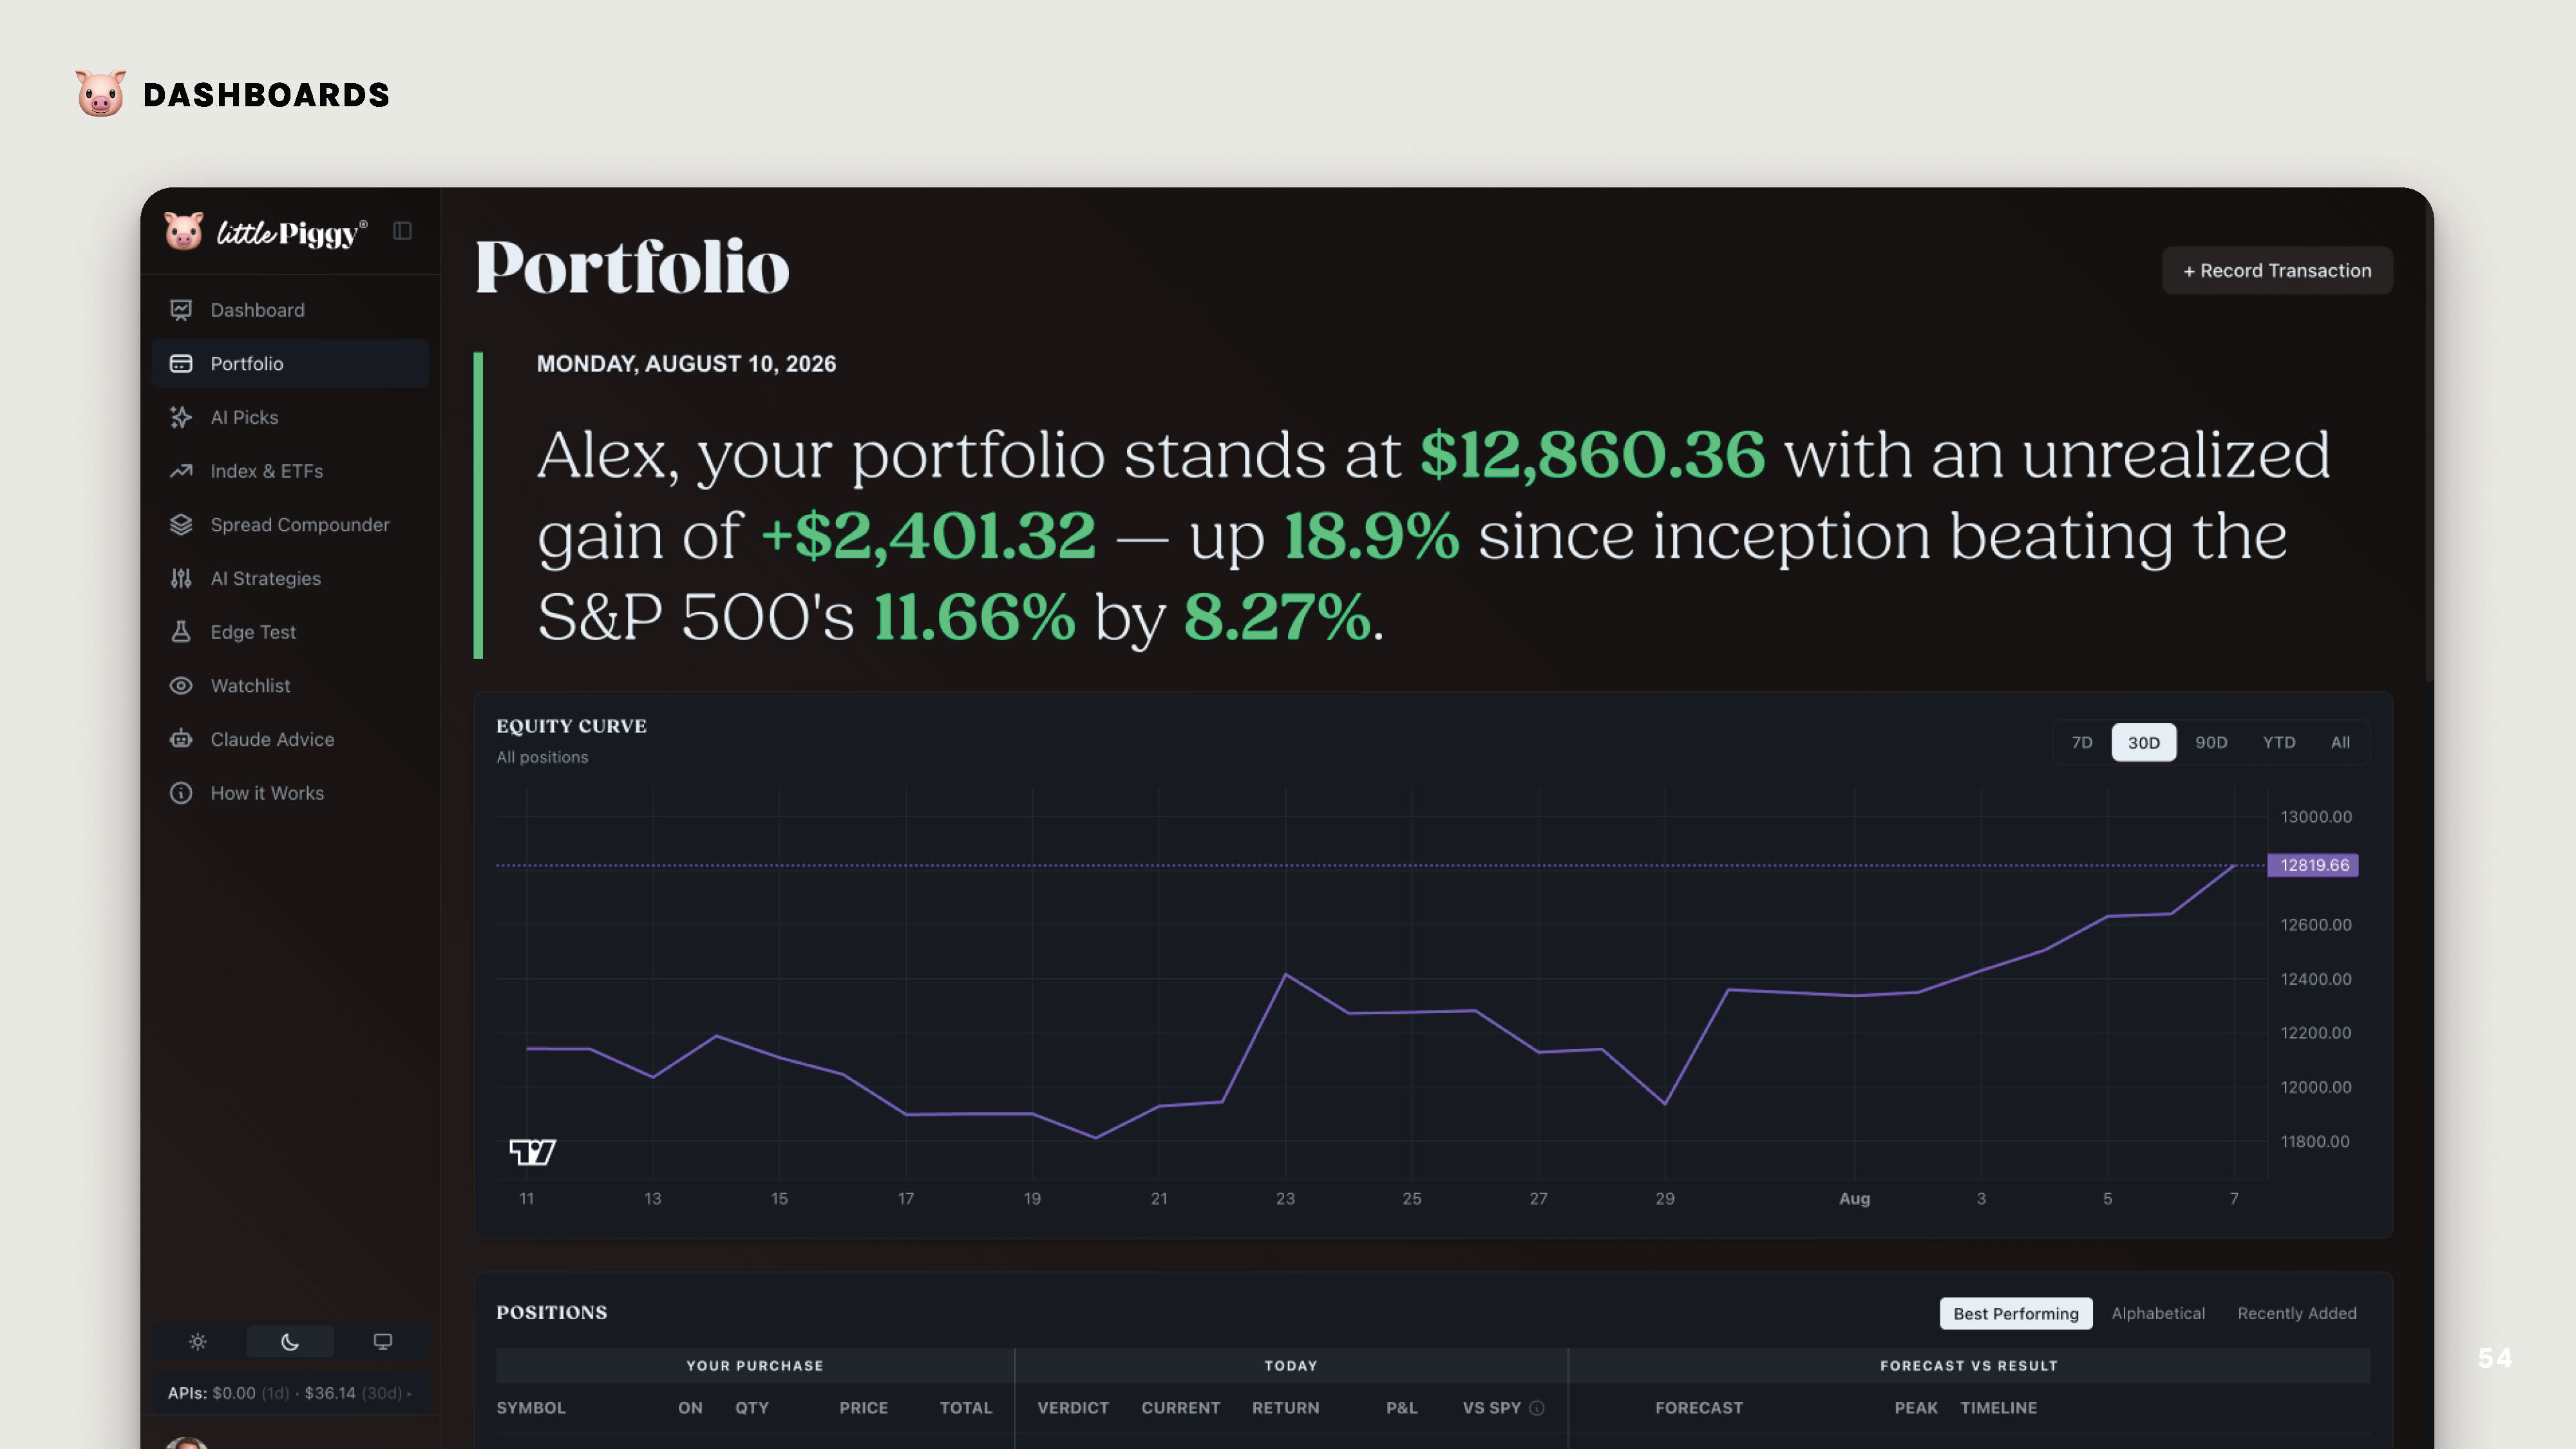The image size is (2576, 1449).
Task: Open AI Picks sparkle icon
Action: tap(181, 417)
